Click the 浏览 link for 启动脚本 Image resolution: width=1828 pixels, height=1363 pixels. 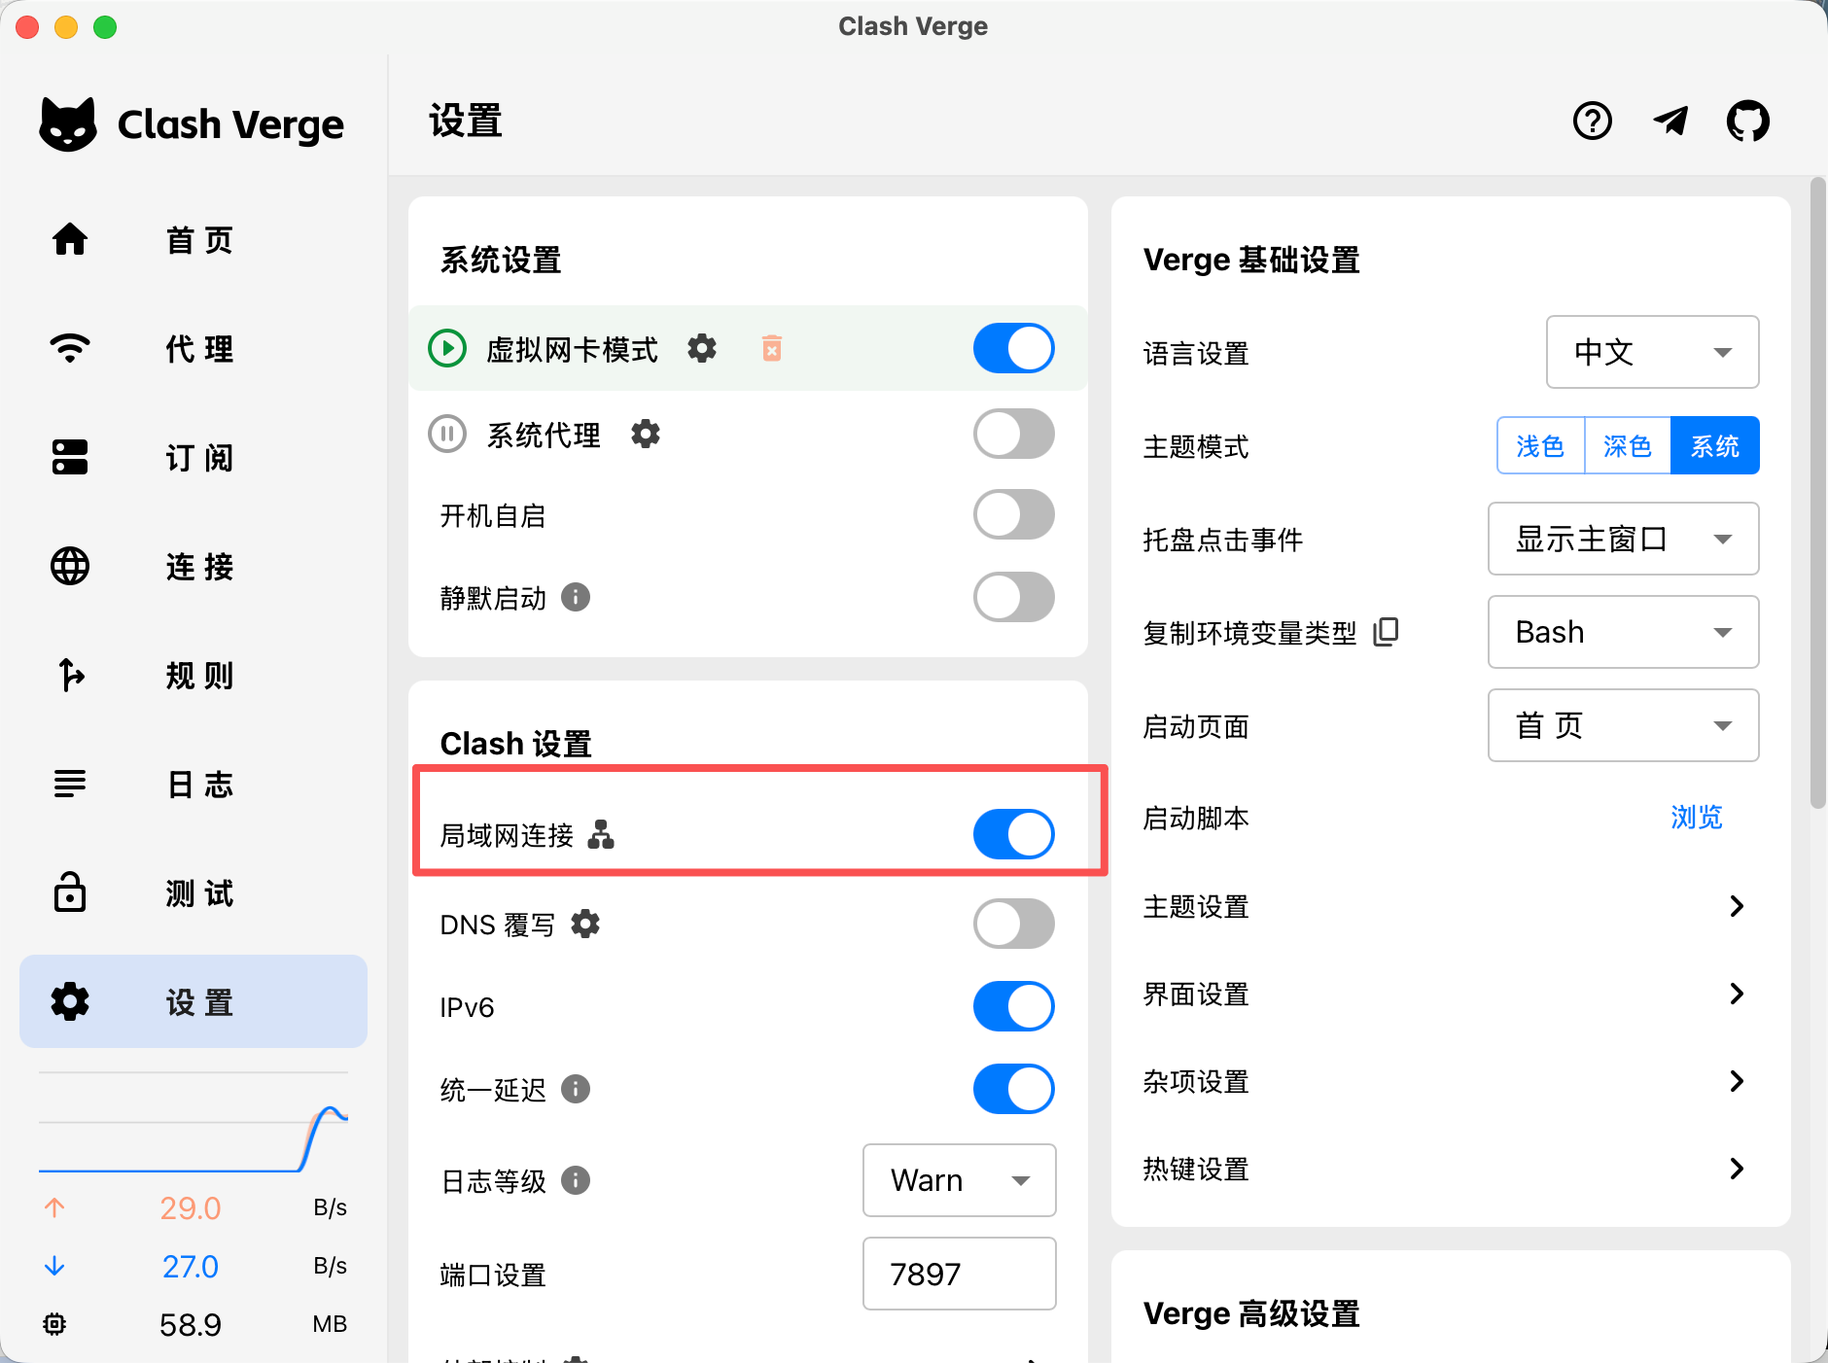[x=1697, y=817]
